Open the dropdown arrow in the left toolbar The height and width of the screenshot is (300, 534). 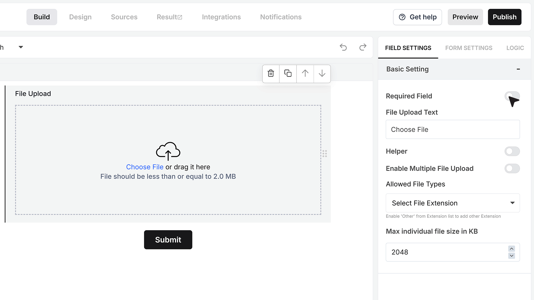click(x=21, y=47)
